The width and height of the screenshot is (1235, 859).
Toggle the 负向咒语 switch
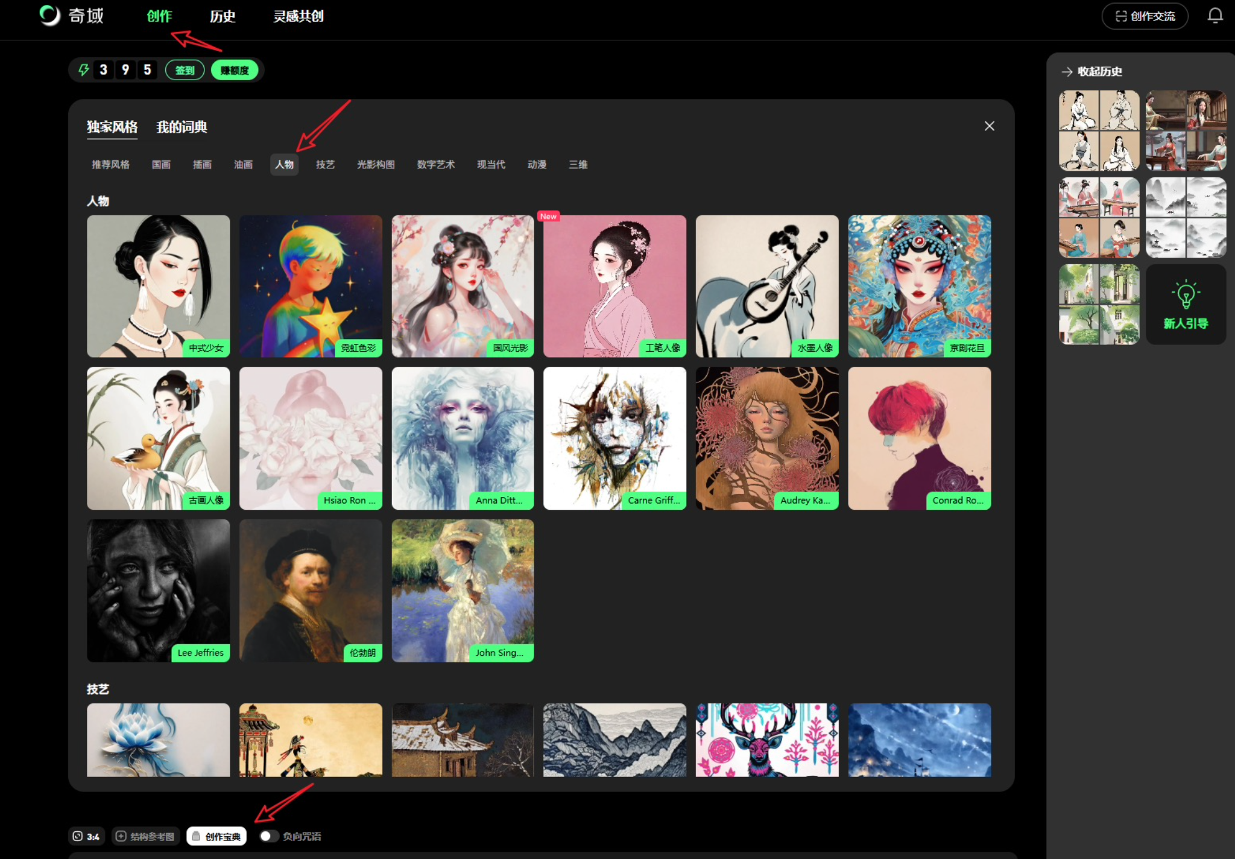coord(268,836)
